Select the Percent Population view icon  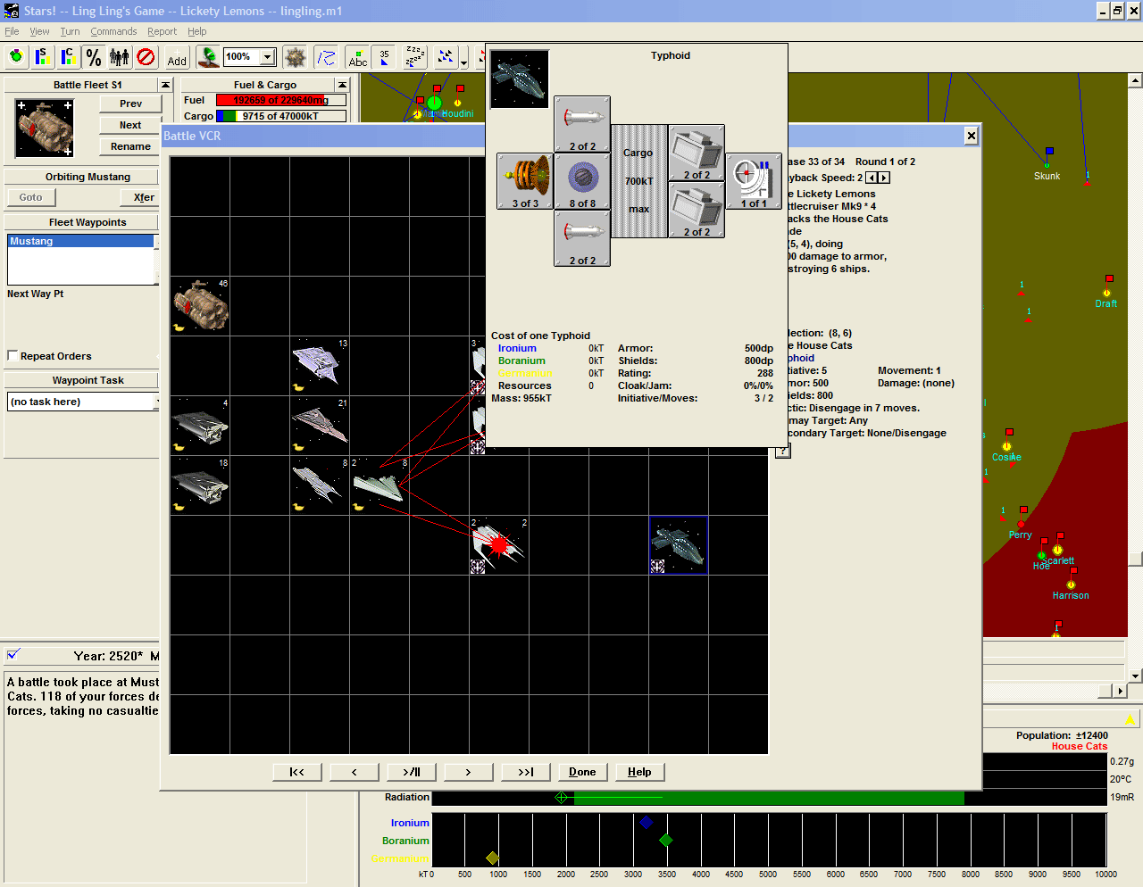[x=94, y=58]
